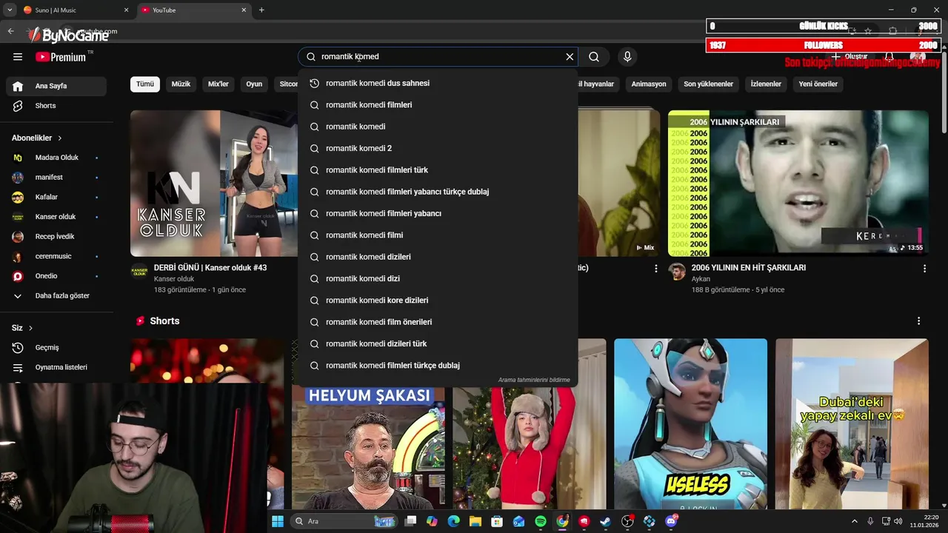948x533 pixels.
Task: Open Ana Sayfa in sidebar
Action: [x=56, y=86]
